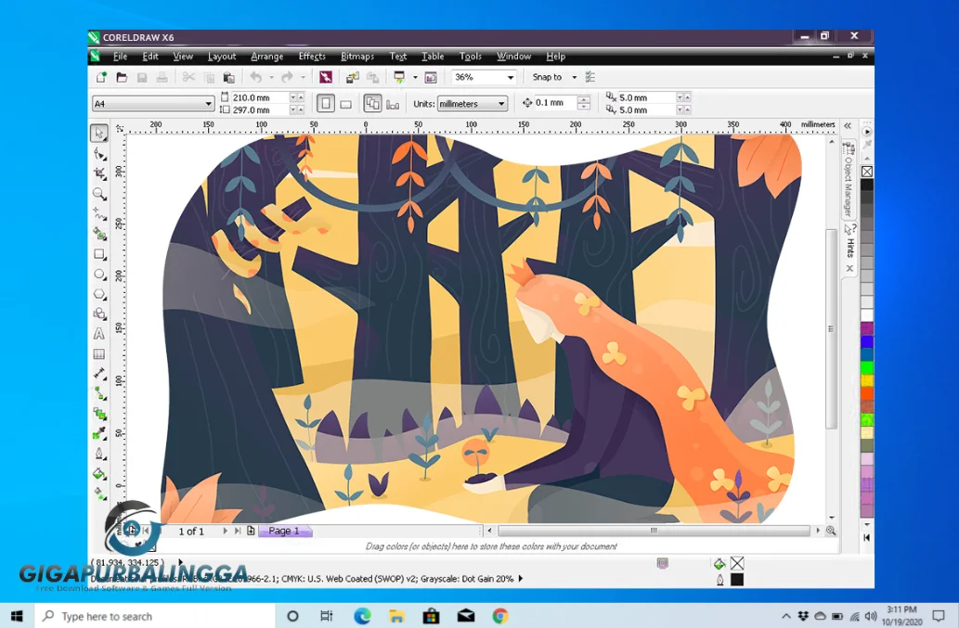Open the zoom level 36% dropdown
This screenshot has height=628, width=959.
tap(510, 78)
